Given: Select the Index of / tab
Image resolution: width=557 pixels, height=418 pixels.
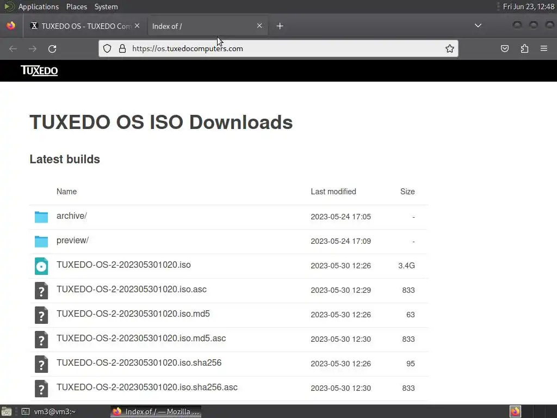Looking at the screenshot, I should click(x=208, y=26).
